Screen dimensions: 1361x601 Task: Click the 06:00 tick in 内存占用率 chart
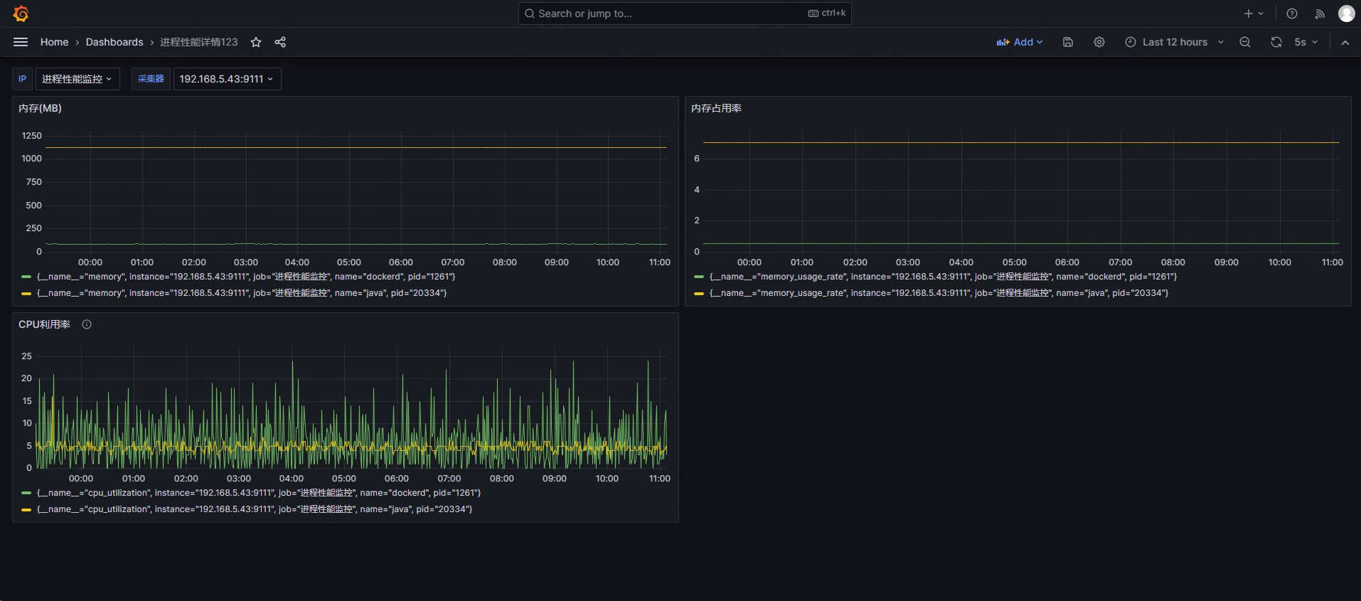pyautogui.click(x=1067, y=262)
